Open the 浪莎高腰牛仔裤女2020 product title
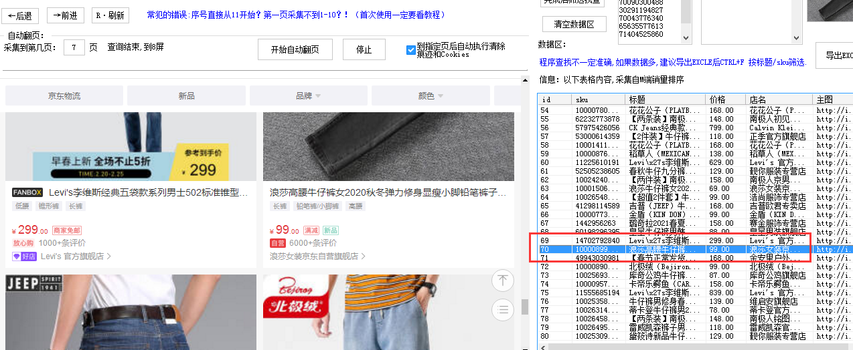This screenshot has height=350, width=853. point(388,192)
